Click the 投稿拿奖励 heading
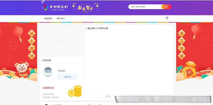 (48, 88)
